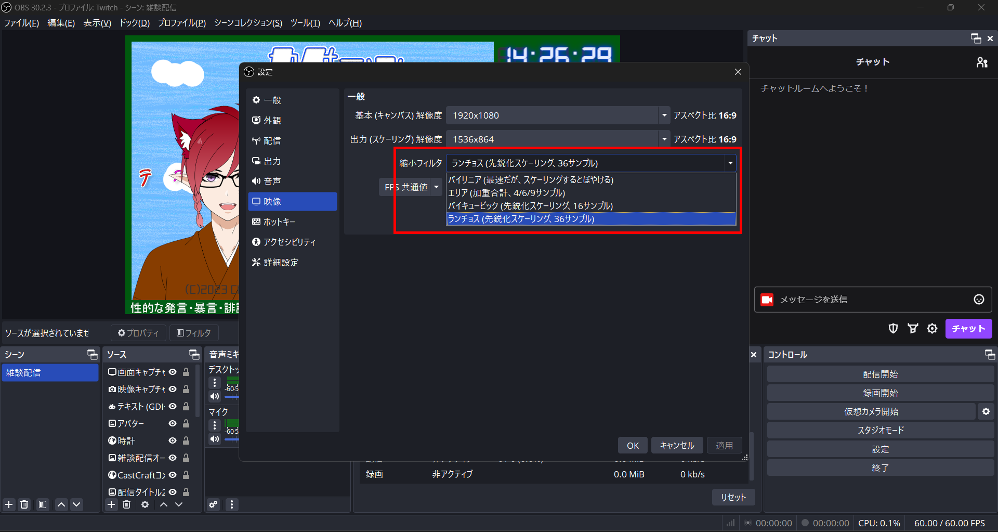Choose the バイキュービック filter option
The image size is (998, 532).
[x=591, y=205]
